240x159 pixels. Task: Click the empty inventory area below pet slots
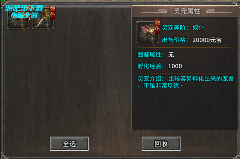pyautogui.click(x=67, y=79)
